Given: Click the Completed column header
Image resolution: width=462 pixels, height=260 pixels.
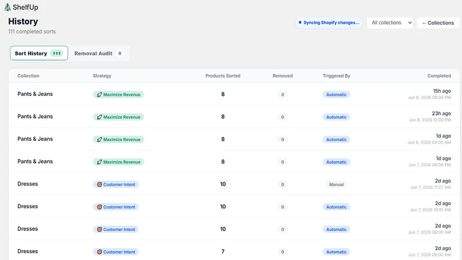Looking at the screenshot, I should [x=439, y=76].
